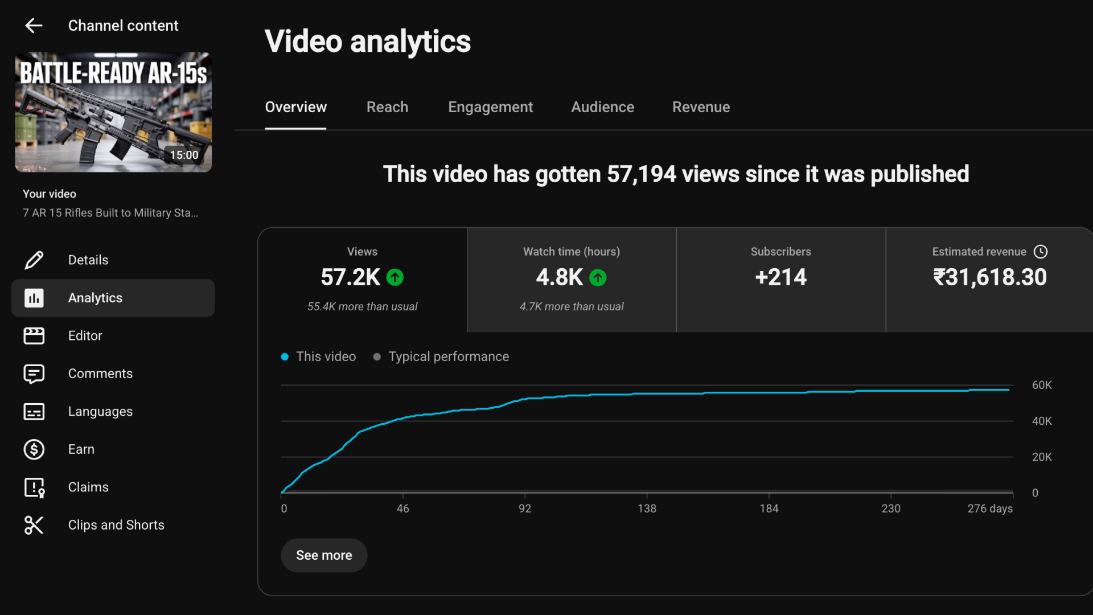
Task: Select the Estimated revenue metric card
Action: tap(989, 280)
